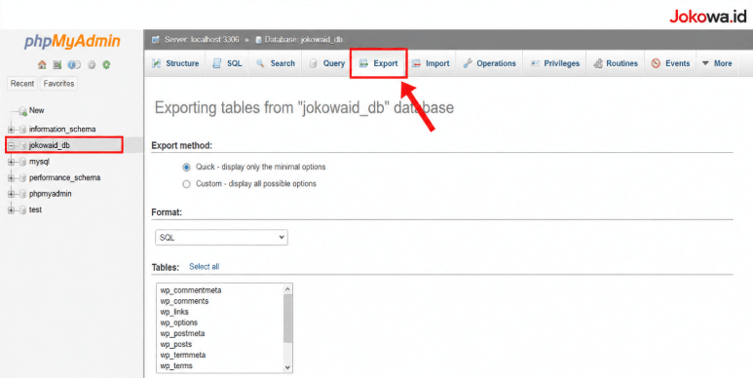Expand test database node
This screenshot has height=378, width=753.
click(x=11, y=209)
